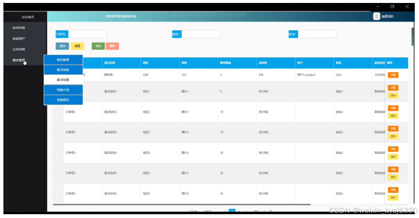Click 支付 for the 订单号3 row
Image resolution: width=419 pixels, height=218 pixels.
[x=393, y=136]
